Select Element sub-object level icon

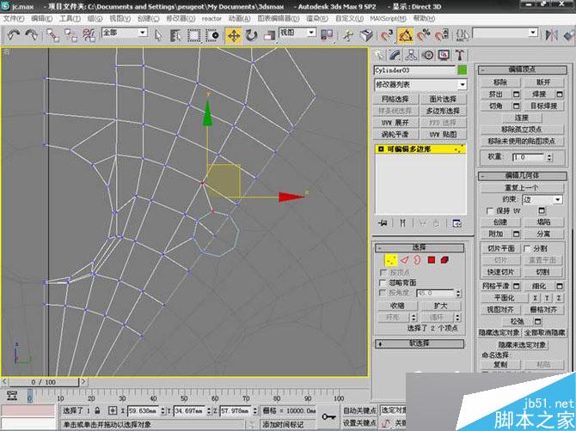coord(444,260)
